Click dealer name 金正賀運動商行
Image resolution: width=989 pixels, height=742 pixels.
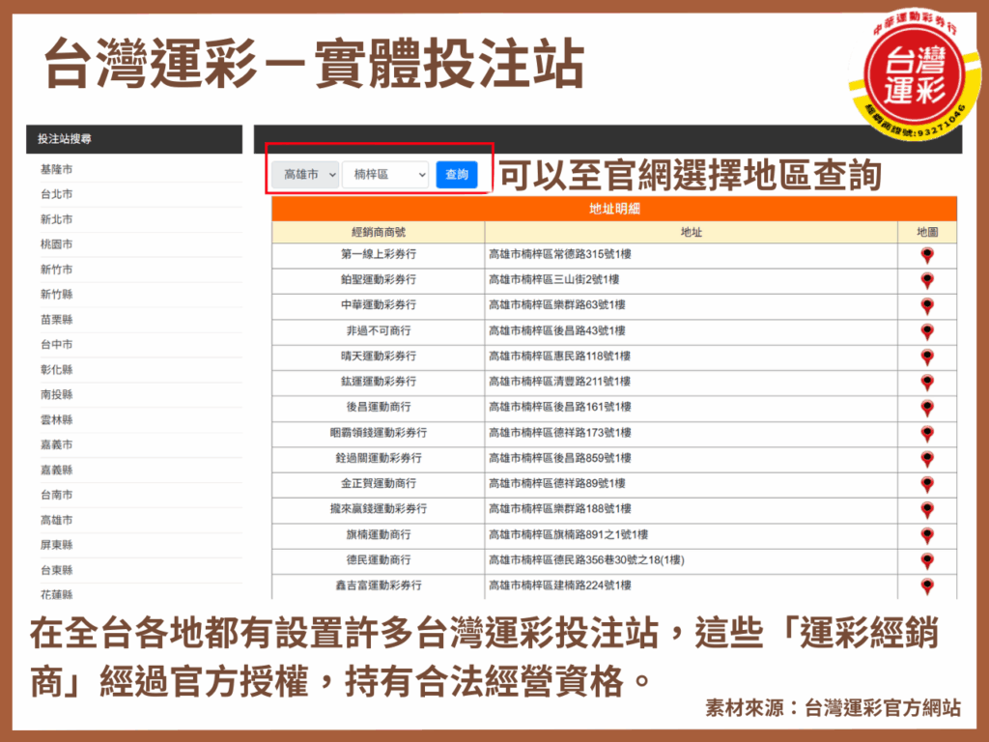point(379,483)
